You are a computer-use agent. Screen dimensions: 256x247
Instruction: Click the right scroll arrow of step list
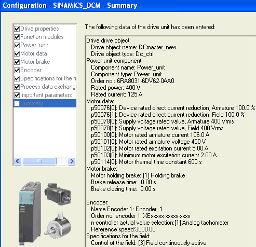point(72,161)
